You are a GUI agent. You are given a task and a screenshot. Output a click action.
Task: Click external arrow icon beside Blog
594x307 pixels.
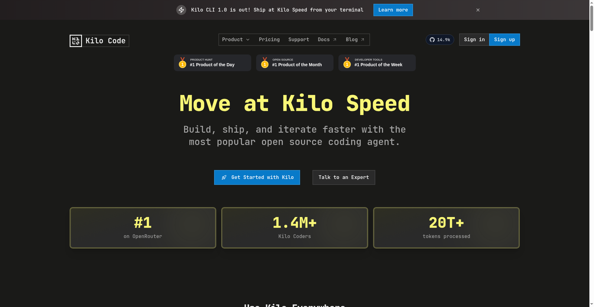pyautogui.click(x=363, y=40)
